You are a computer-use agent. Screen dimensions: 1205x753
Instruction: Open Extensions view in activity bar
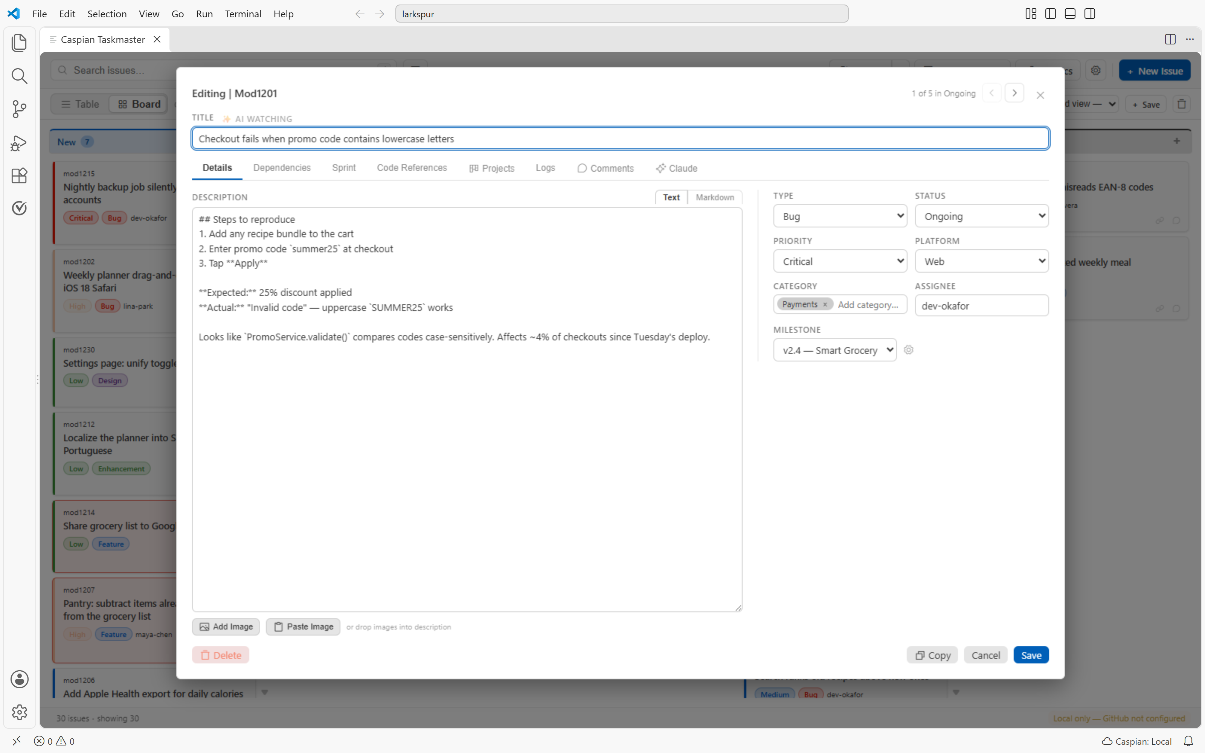[19, 176]
